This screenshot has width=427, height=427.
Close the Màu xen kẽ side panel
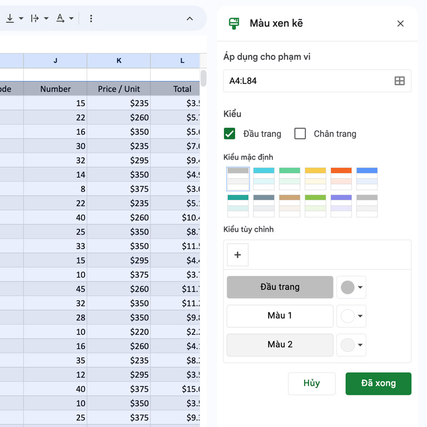pos(400,23)
